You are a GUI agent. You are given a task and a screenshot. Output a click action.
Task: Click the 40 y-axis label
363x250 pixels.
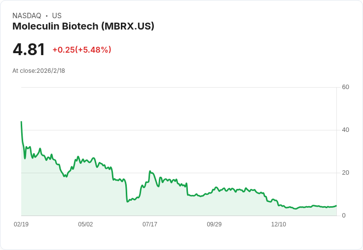pyautogui.click(x=345, y=130)
